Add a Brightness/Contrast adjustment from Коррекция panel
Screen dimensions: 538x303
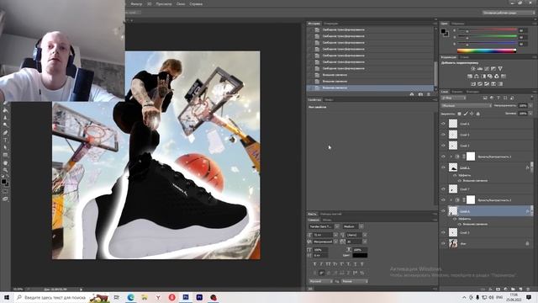click(473, 68)
